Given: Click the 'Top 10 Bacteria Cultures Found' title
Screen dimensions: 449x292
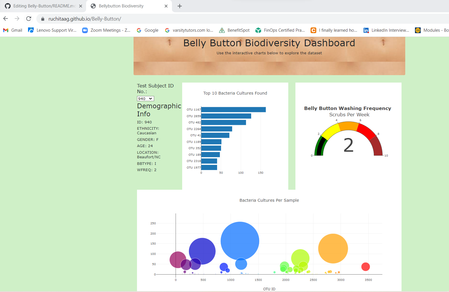Looking at the screenshot, I should [x=235, y=93].
